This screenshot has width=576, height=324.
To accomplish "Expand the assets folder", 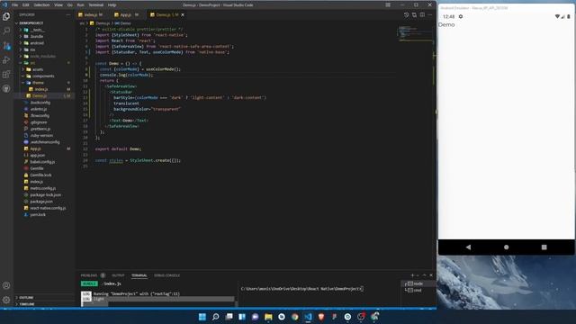I will pos(38,69).
